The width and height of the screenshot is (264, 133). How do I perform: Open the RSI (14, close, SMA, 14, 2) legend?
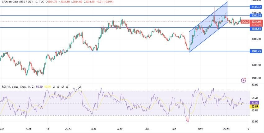tap(18, 87)
